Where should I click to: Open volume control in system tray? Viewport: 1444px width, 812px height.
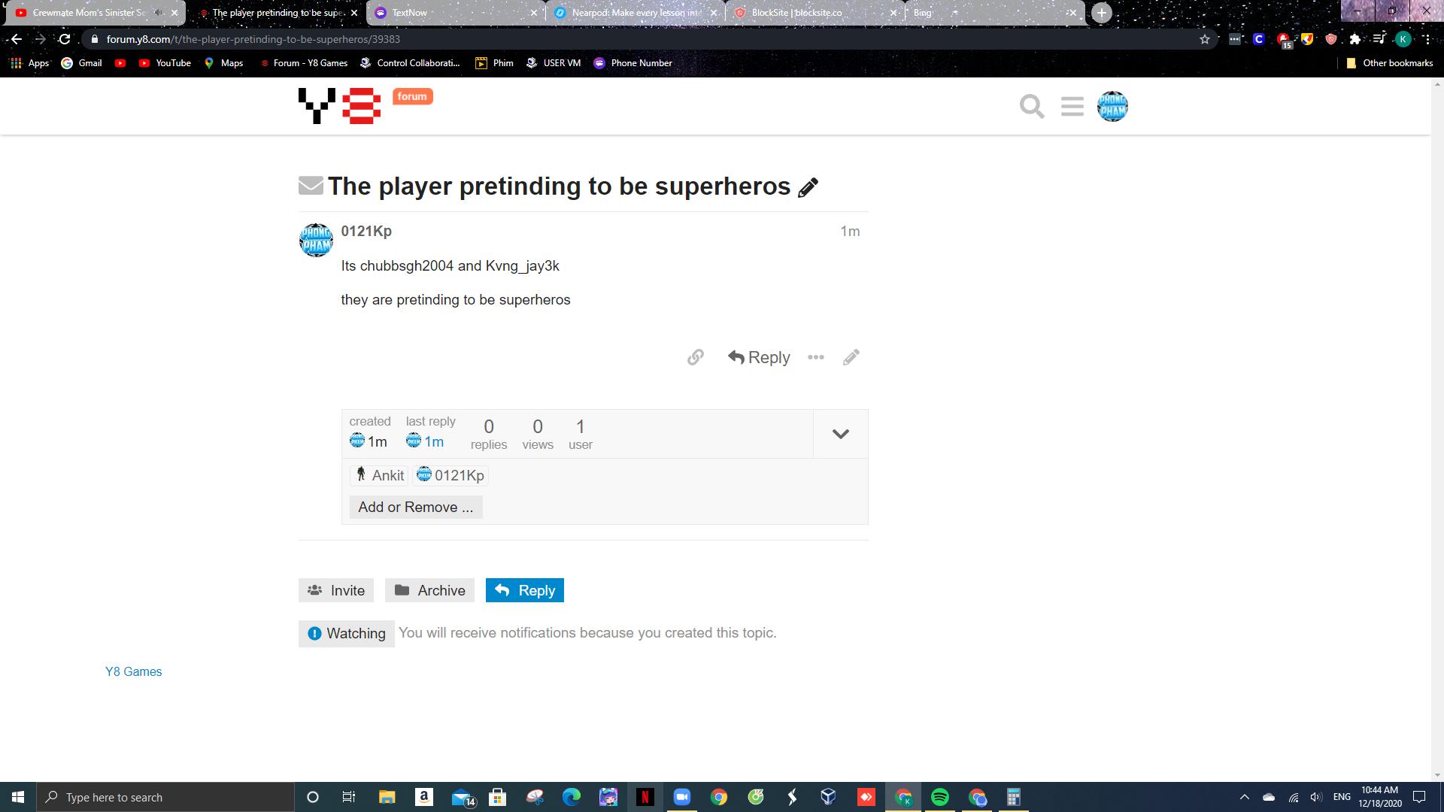pos(1316,797)
